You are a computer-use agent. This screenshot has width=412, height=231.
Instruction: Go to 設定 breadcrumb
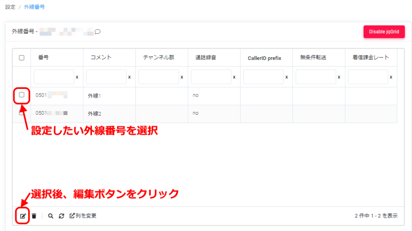pyautogui.click(x=10, y=7)
